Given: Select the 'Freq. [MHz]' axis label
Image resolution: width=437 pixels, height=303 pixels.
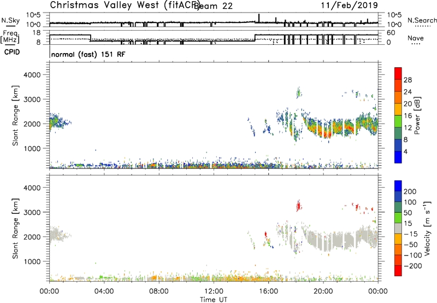Looking at the screenshot, I should coord(10,37).
